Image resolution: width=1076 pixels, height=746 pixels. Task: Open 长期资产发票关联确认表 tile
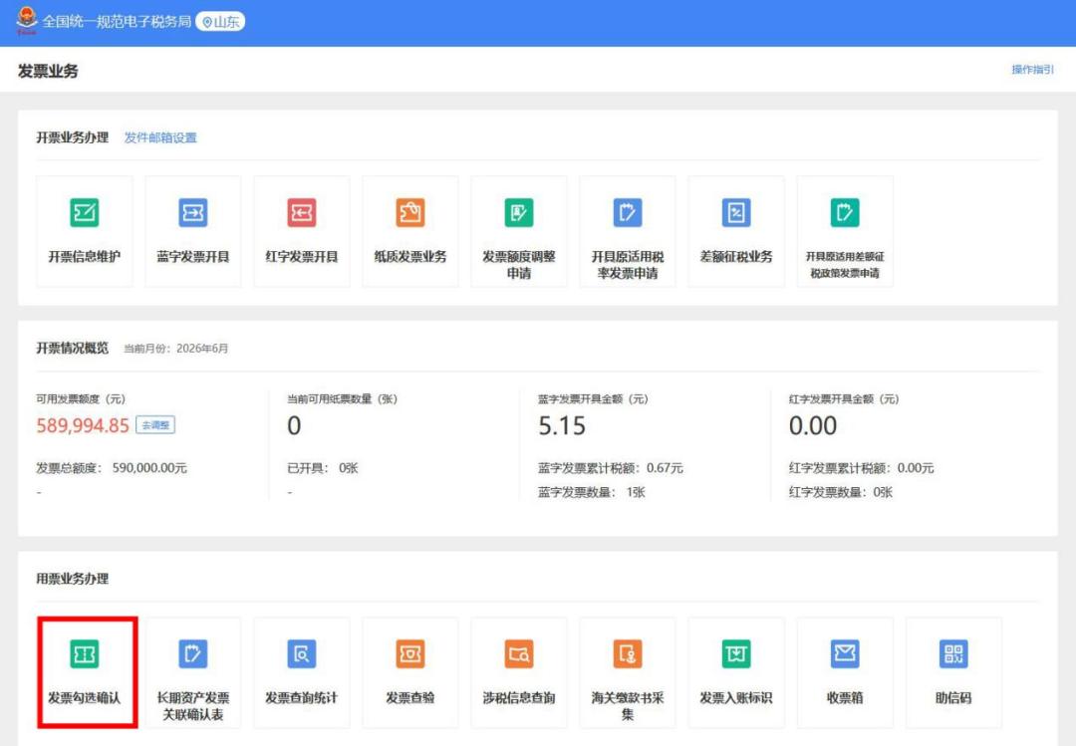click(193, 672)
